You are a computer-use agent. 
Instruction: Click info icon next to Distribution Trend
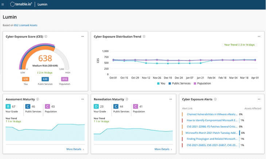coord(144,36)
